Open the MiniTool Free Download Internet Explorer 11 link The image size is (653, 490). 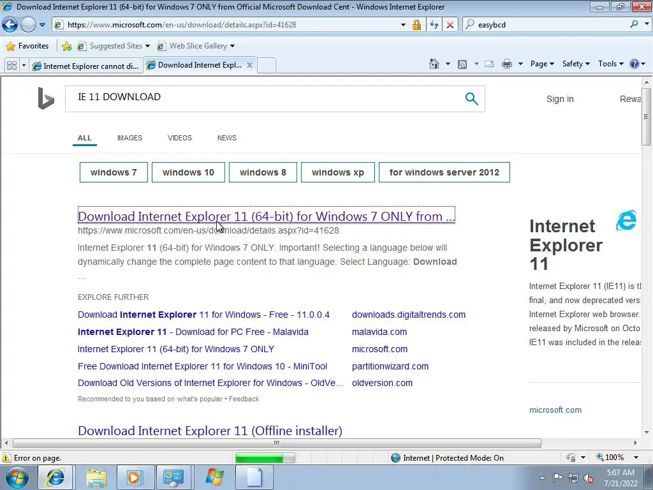(x=202, y=366)
